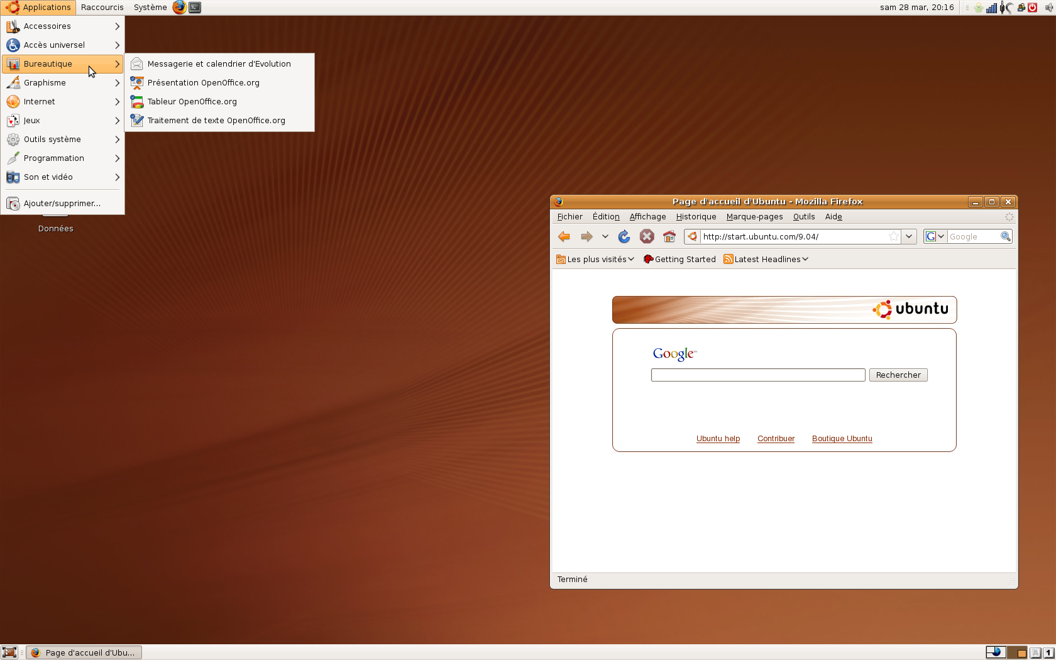Go to the Firefox home page icon
Screen dimensions: 1056x660
click(669, 236)
